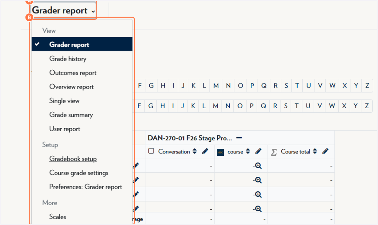378x225 pixels.
Task: Click fourth row magnifier in course column
Action: (258, 208)
